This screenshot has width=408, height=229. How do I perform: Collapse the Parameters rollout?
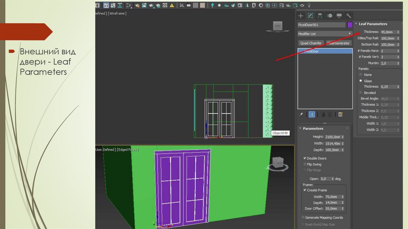(313, 128)
